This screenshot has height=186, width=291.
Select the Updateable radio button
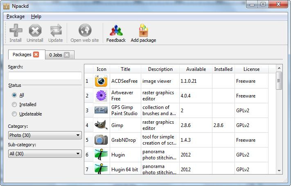point(14,114)
